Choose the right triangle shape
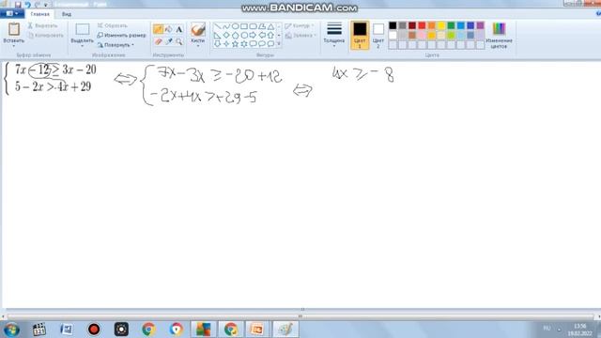The width and height of the screenshot is (601, 338). [x=217, y=36]
